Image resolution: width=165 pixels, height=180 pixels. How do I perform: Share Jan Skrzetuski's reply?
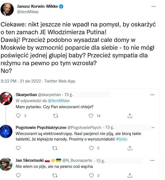(129, 175)
